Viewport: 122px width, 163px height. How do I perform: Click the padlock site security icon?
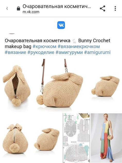click(19, 8)
